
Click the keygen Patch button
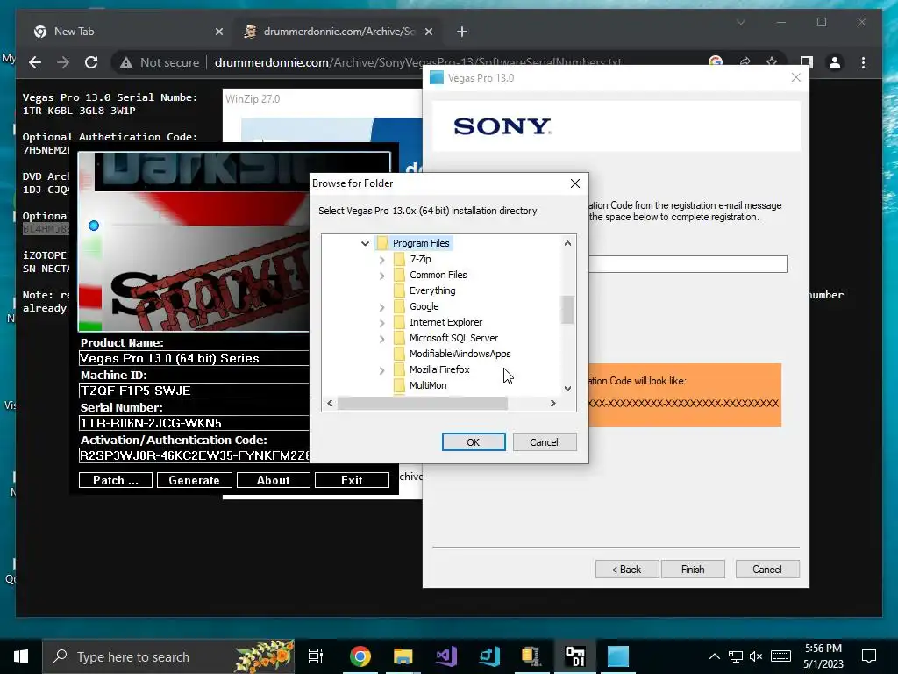click(x=116, y=480)
